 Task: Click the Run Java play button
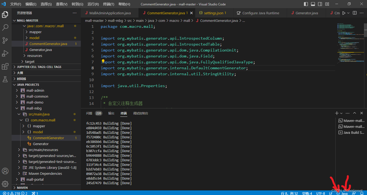pos(343,13)
